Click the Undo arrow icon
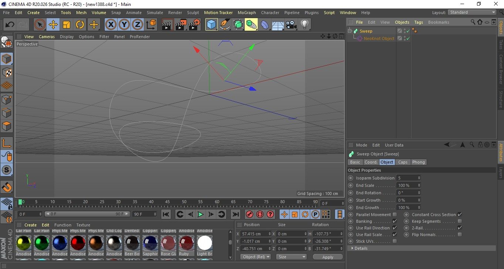This screenshot has height=269, width=504. (10, 25)
